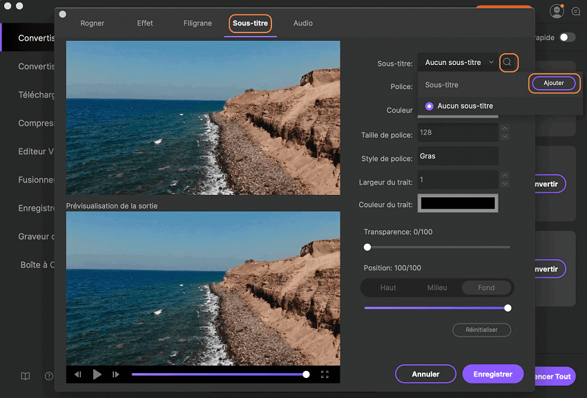The width and height of the screenshot is (587, 398).
Task: Step to the previous frame
Action: pyautogui.click(x=78, y=375)
